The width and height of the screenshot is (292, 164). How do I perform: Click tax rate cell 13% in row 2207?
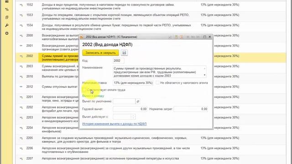[x=220, y=159]
